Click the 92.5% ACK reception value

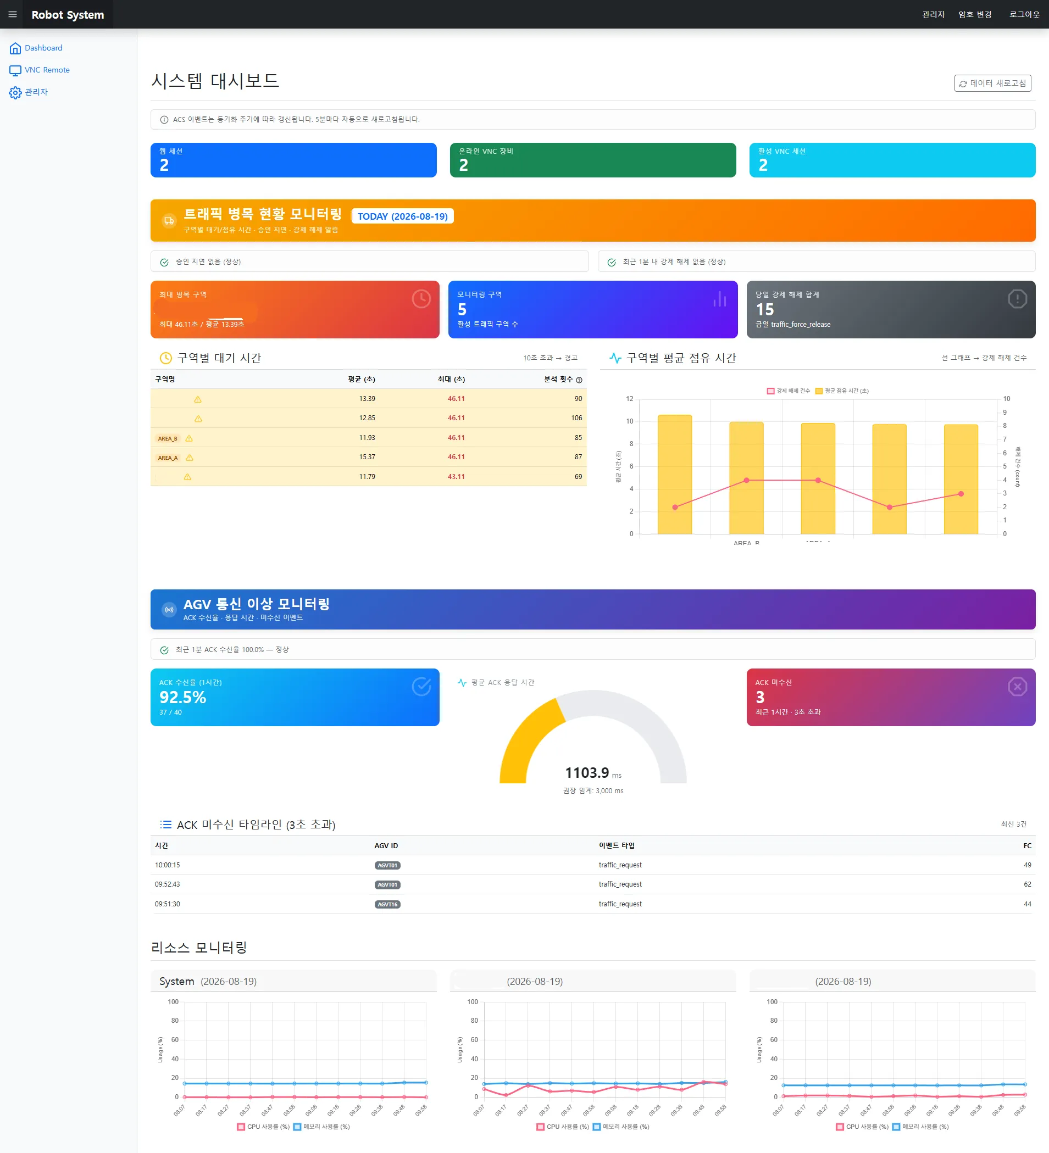pyautogui.click(x=182, y=698)
